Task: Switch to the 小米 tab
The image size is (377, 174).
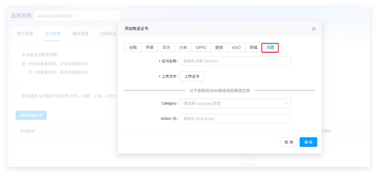Action: (x=183, y=47)
